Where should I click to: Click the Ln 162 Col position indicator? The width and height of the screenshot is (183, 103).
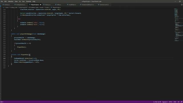coord(157,102)
